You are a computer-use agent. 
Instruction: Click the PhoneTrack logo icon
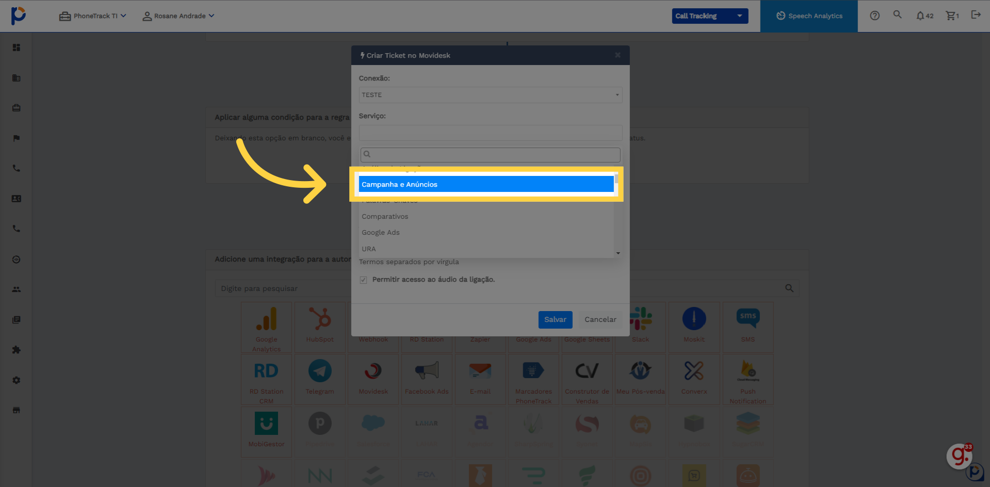click(18, 15)
